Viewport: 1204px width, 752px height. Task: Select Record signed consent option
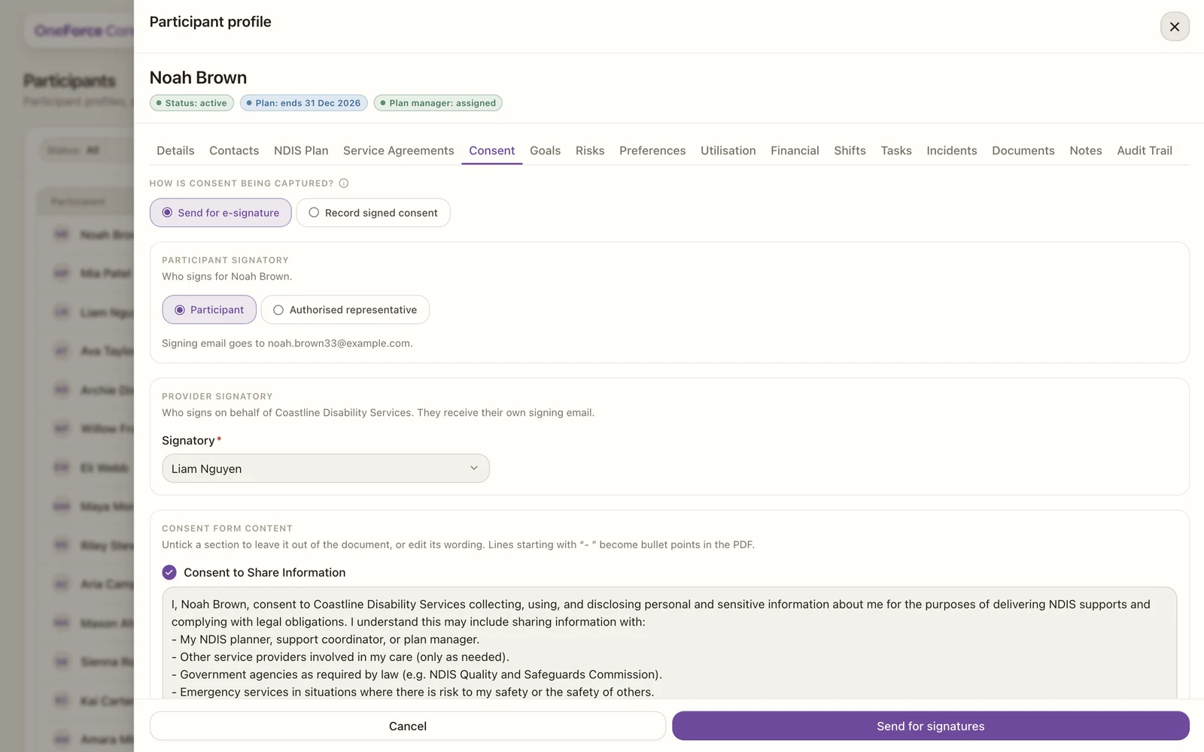pyautogui.click(x=373, y=213)
